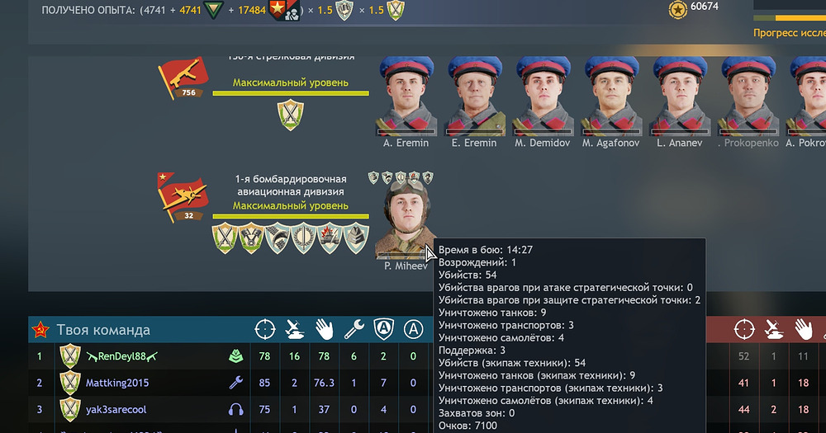Select pilot P. Miheev portrait
826x433 pixels.
tap(406, 219)
